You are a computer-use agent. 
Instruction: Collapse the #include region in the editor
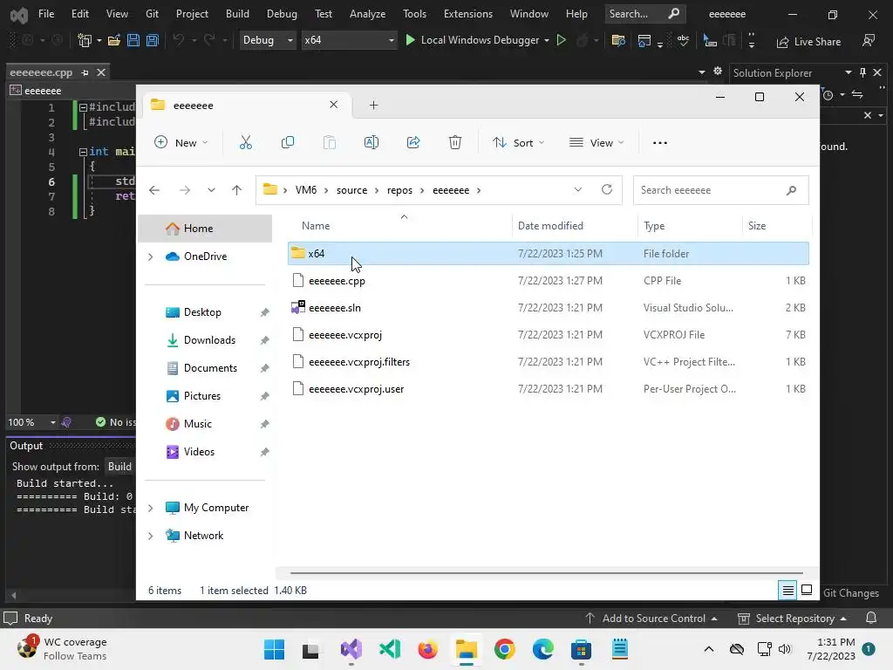[83, 107]
